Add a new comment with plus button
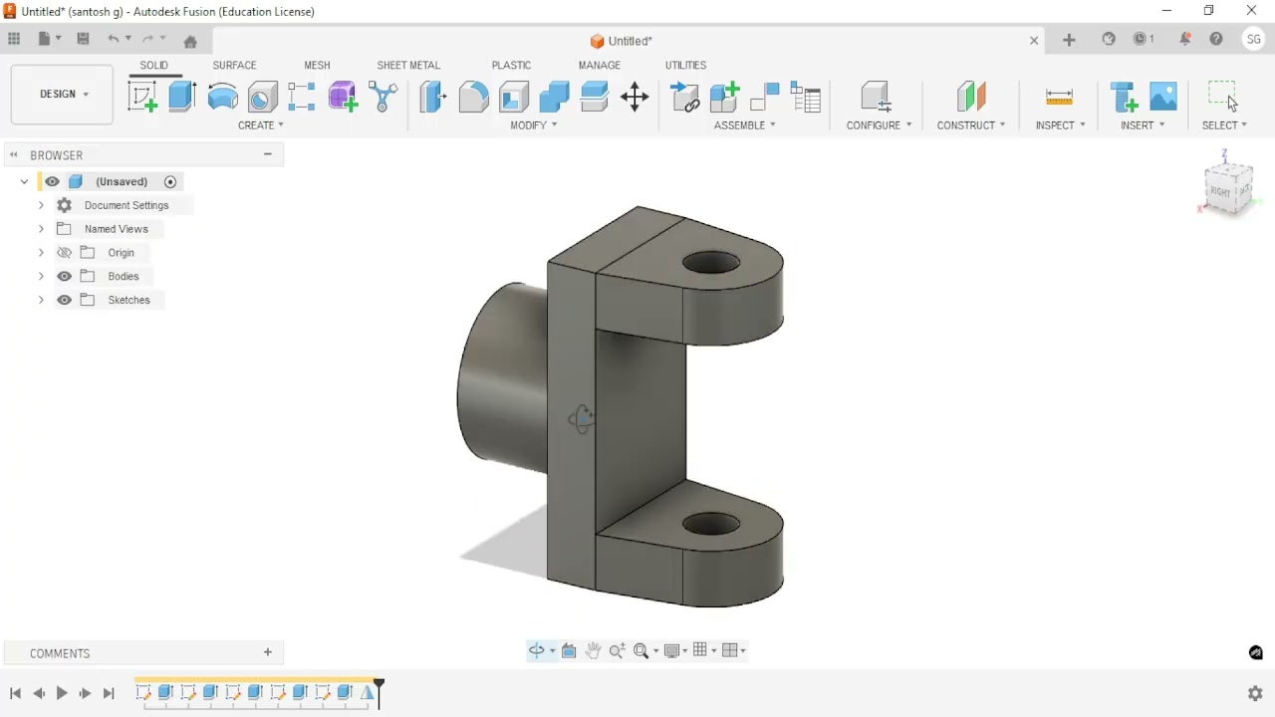The image size is (1275, 717). (268, 652)
